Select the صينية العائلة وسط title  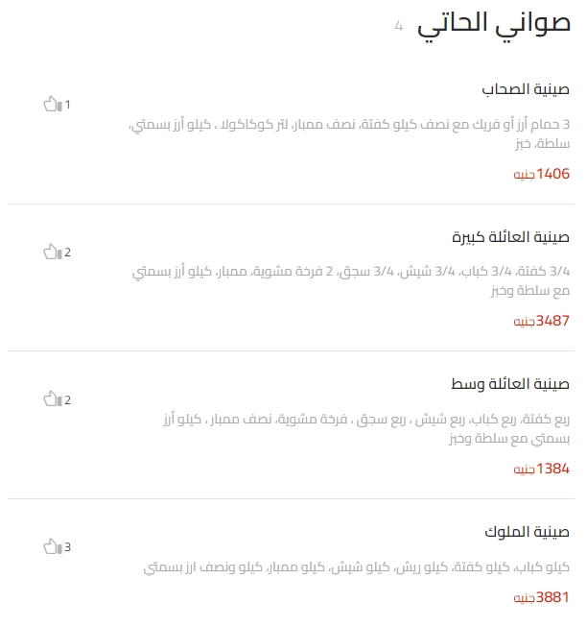510,384
